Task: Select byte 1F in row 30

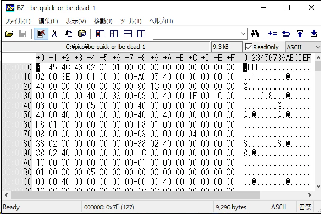Action: tap(192, 96)
